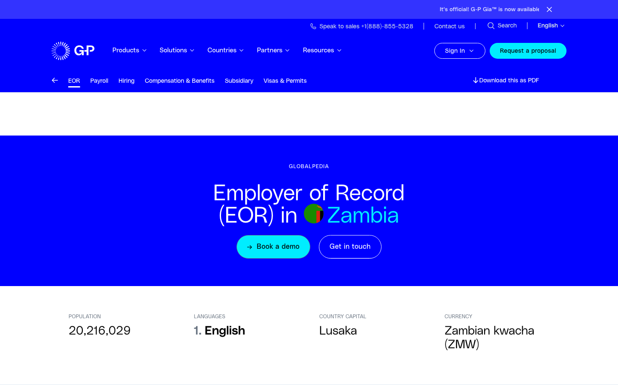Expand the Resources menu
This screenshot has height=386, width=618.
pos(322,50)
